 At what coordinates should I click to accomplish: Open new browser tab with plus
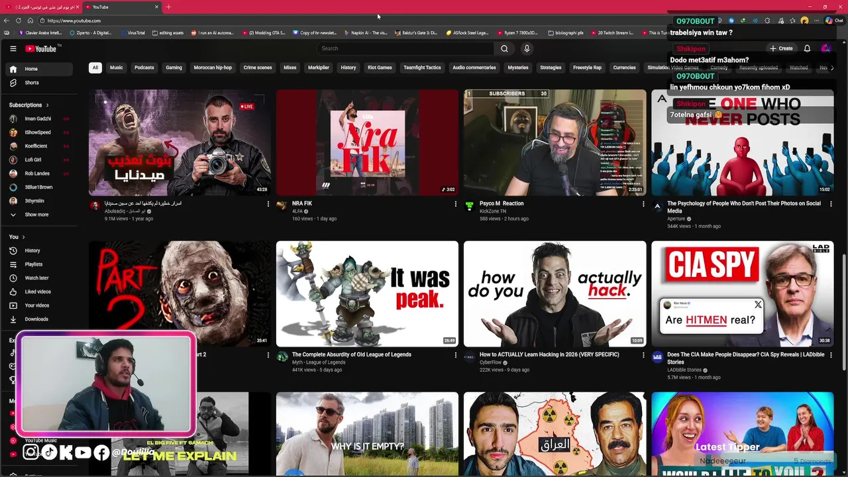coord(168,7)
